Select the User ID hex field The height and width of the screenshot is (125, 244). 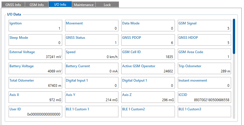click(35, 111)
